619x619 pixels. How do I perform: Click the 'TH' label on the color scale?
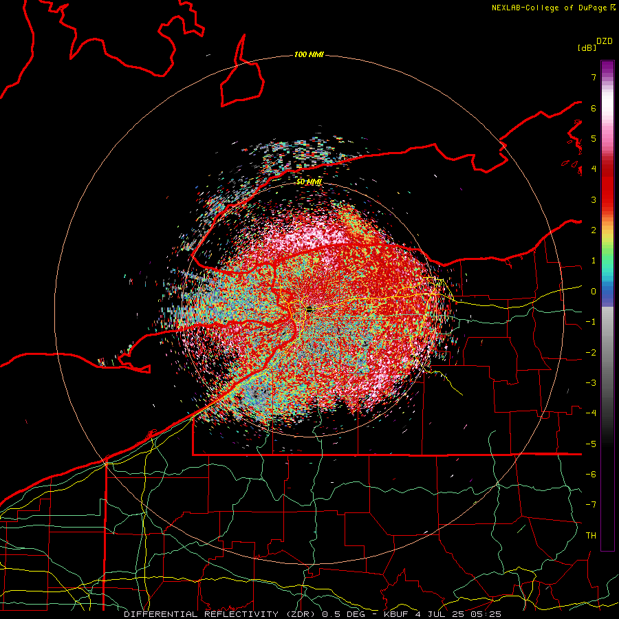point(591,535)
